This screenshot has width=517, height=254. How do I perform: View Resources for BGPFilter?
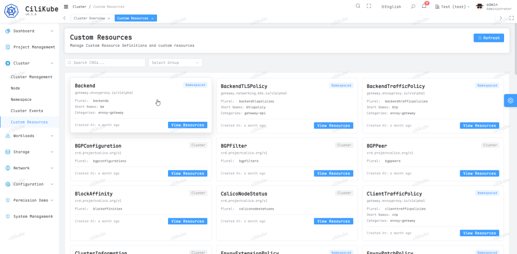pyautogui.click(x=333, y=173)
